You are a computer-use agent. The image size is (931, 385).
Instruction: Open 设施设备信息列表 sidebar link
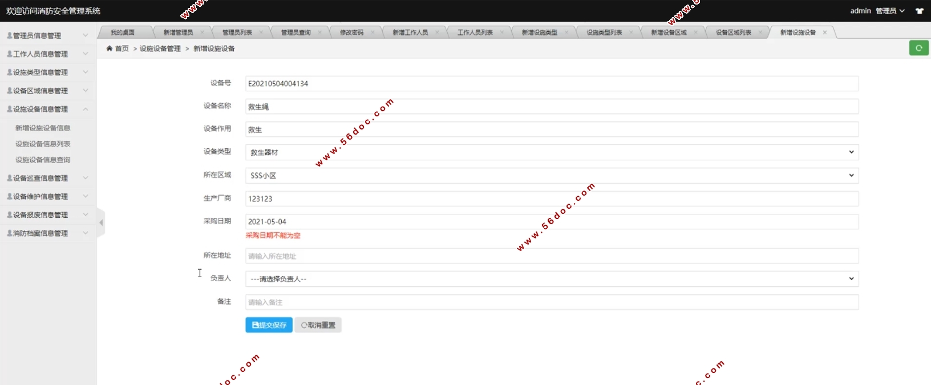click(x=43, y=144)
